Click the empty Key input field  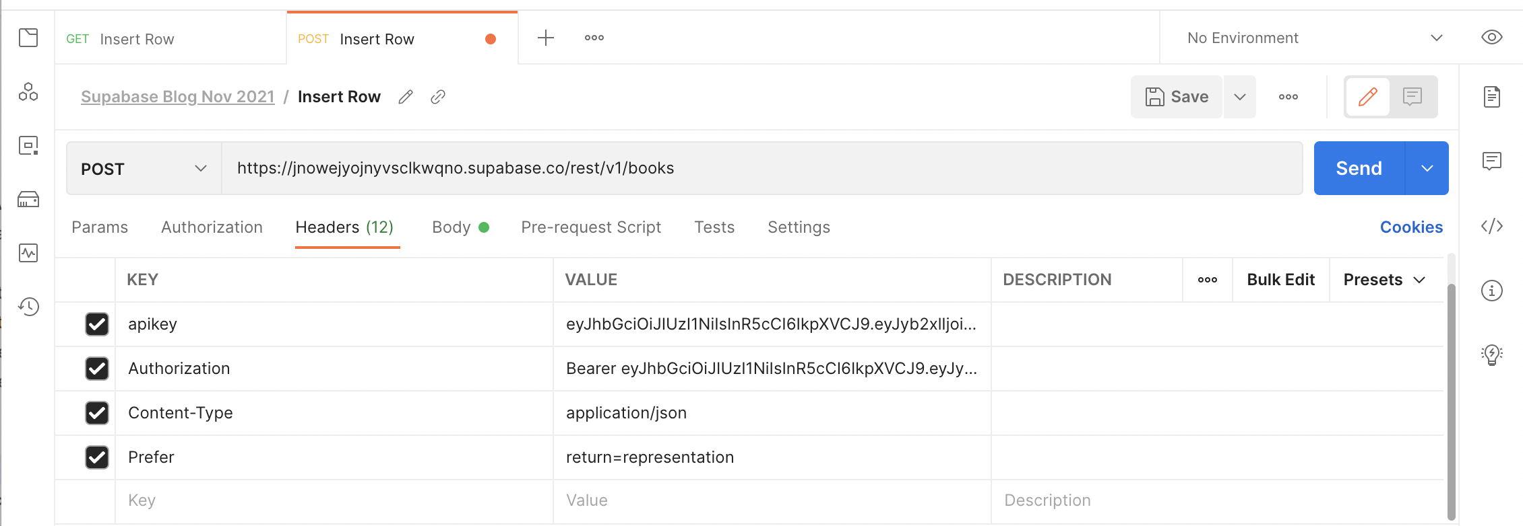(334, 500)
